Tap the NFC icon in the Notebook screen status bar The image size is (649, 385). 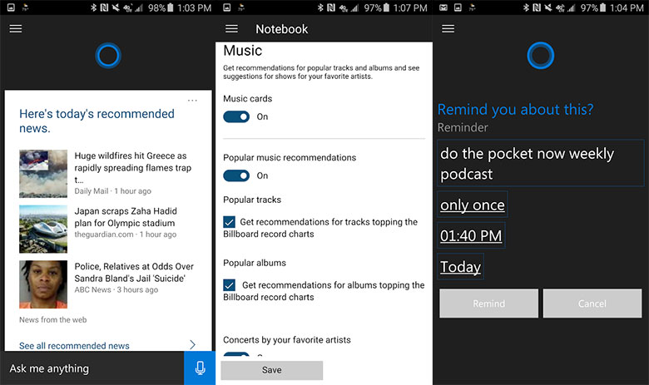click(330, 7)
